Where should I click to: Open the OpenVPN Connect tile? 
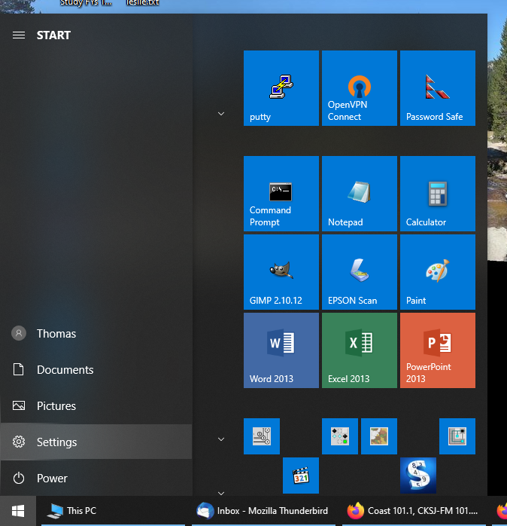tap(360, 88)
